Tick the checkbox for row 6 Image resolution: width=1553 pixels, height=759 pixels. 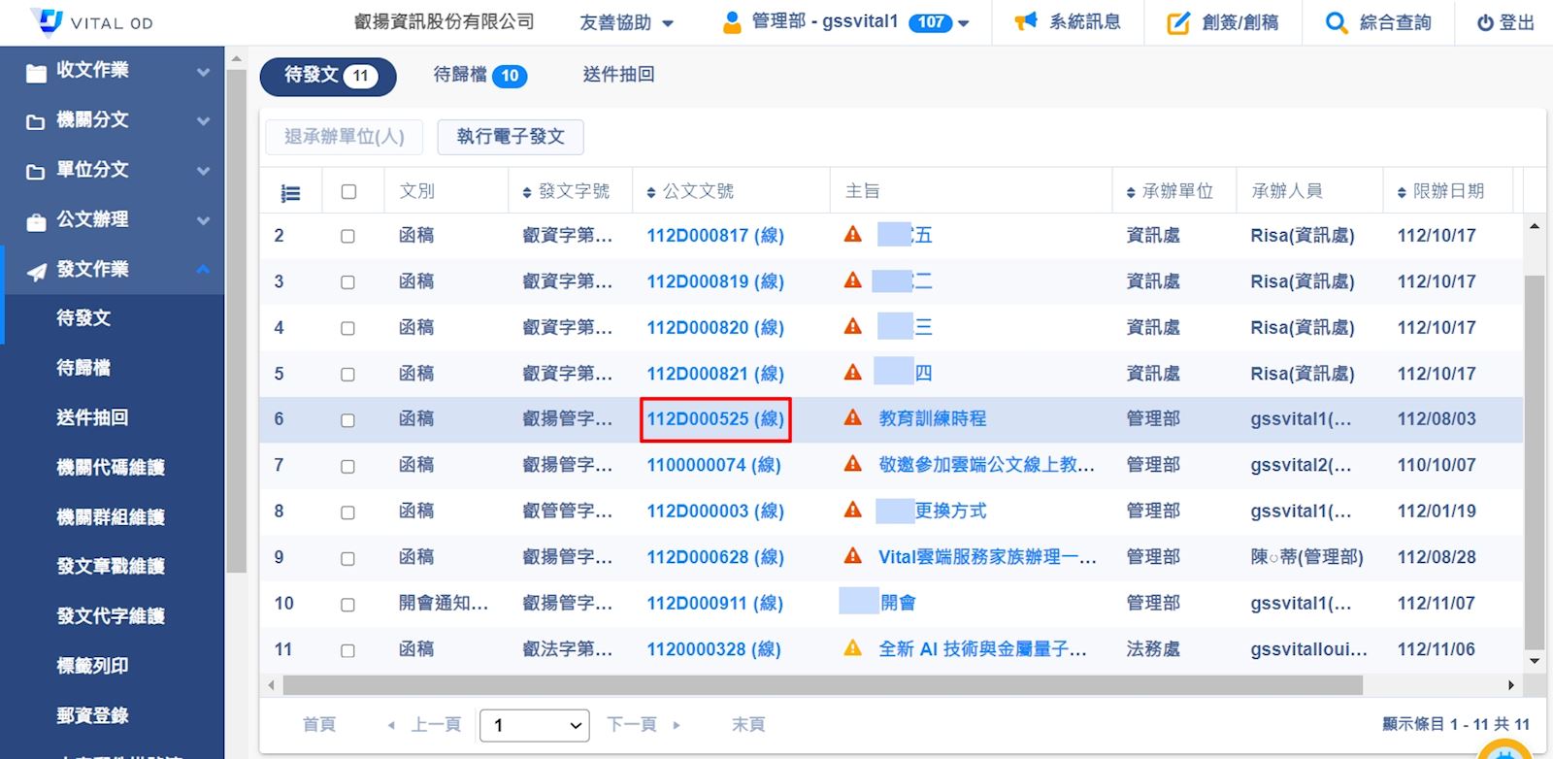click(x=347, y=420)
